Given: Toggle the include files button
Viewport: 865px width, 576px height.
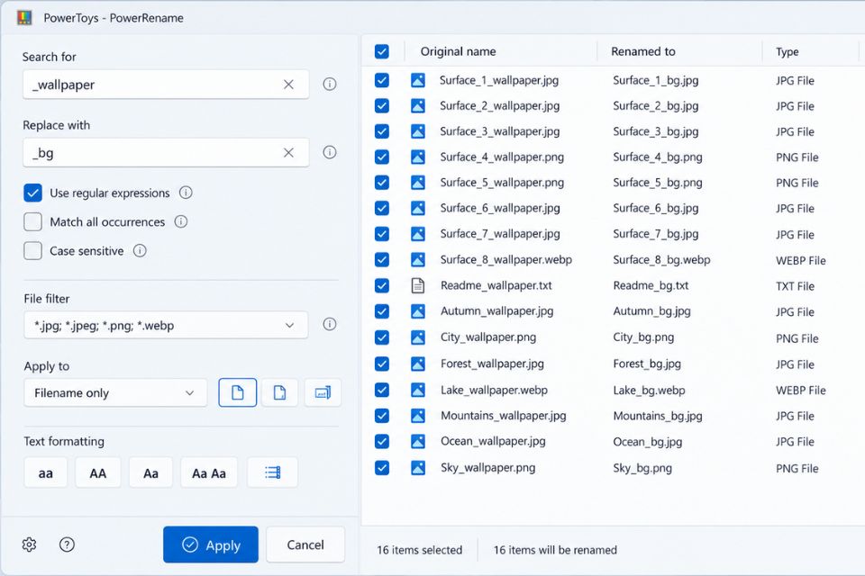Looking at the screenshot, I should (x=237, y=392).
